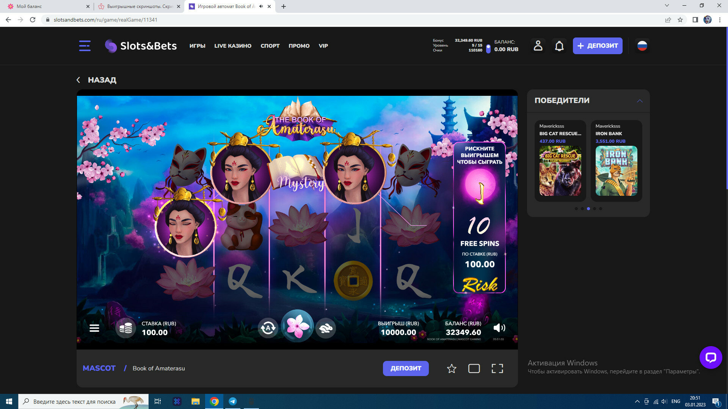Open the in-game menu icon
This screenshot has height=409, width=728.
tap(94, 328)
